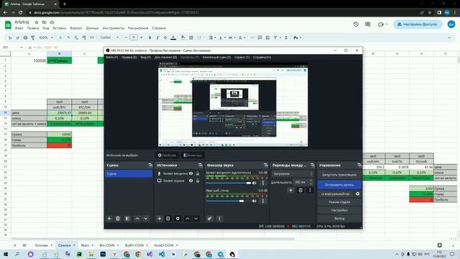Viewport: 460px width, 259px height.
Task: Undock the Scene Transitions panel
Action: [313, 165]
